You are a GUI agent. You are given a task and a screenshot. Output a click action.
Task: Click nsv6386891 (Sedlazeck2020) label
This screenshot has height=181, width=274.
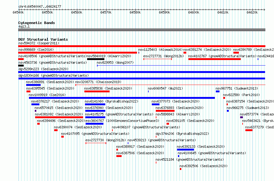[x=50, y=82]
